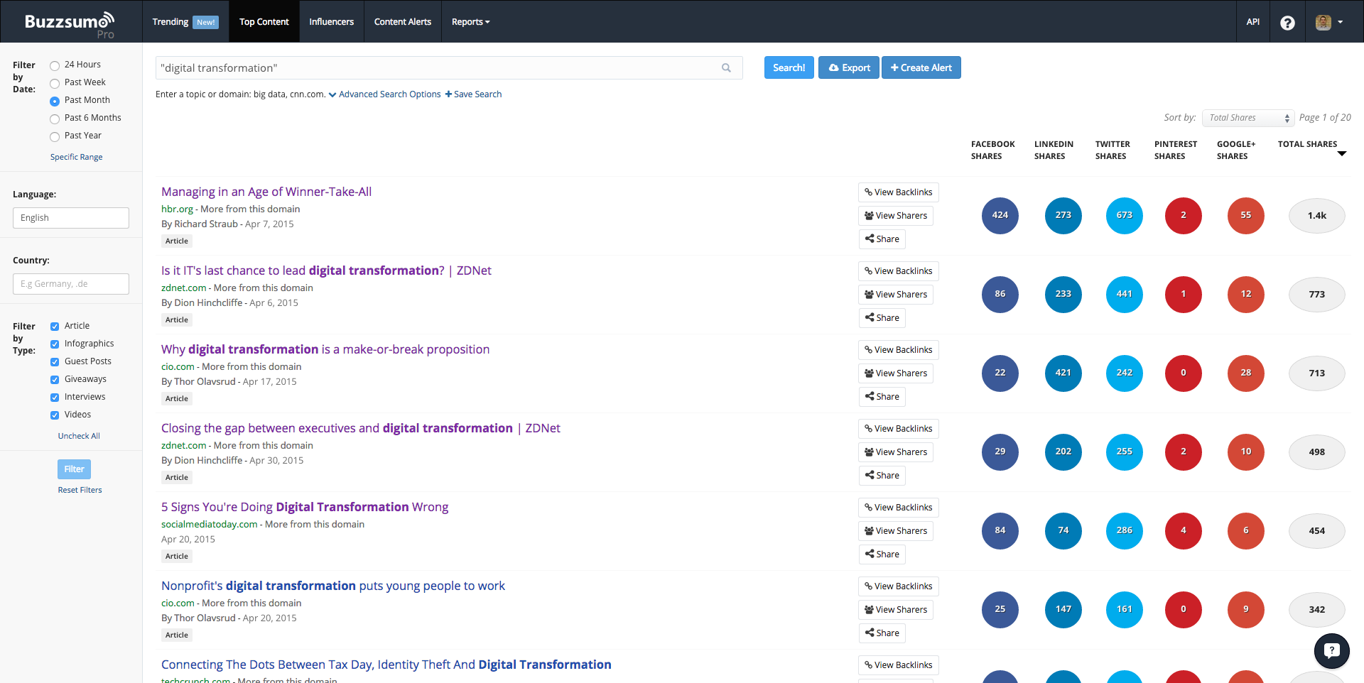Click the Export button
Image resolution: width=1364 pixels, height=683 pixels.
tap(849, 67)
